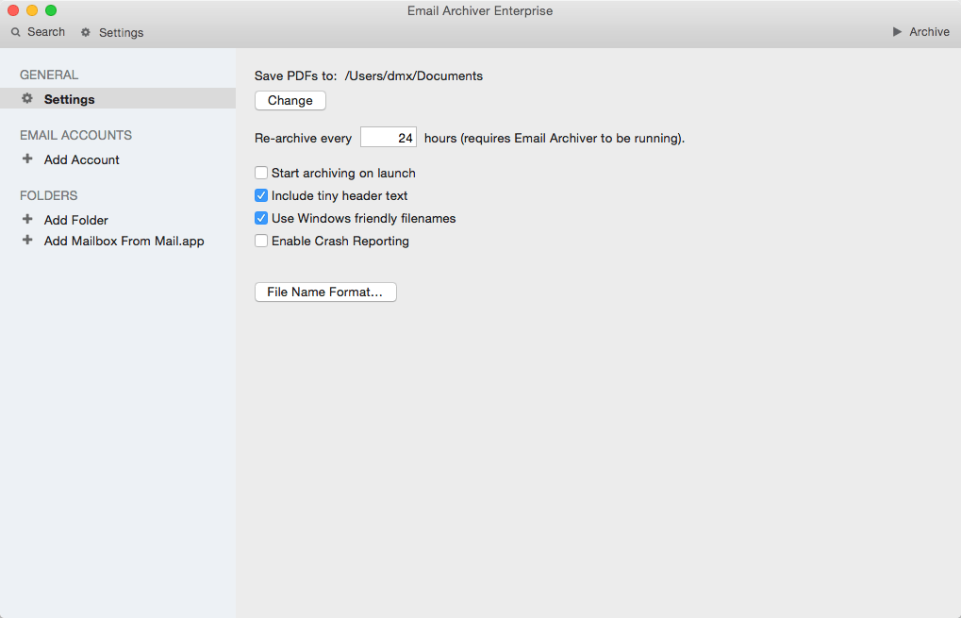Start archiving with the Archive label

(929, 32)
